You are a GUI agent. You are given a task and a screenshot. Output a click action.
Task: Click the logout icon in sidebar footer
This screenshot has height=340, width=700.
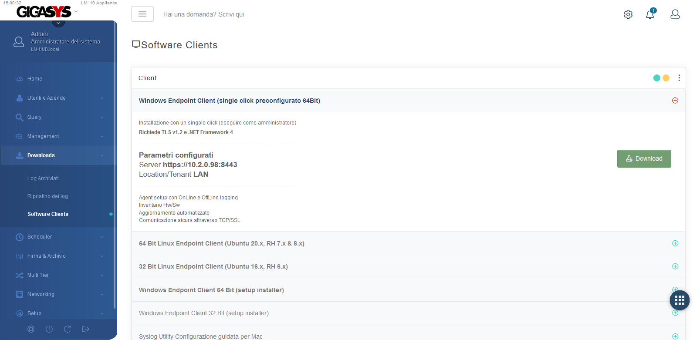(x=86, y=329)
